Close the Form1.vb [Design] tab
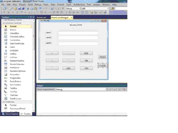 pyautogui.click(x=71, y=18)
